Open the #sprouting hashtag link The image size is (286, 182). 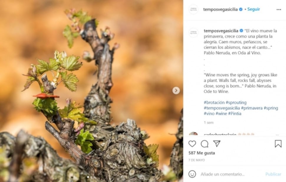236,102
